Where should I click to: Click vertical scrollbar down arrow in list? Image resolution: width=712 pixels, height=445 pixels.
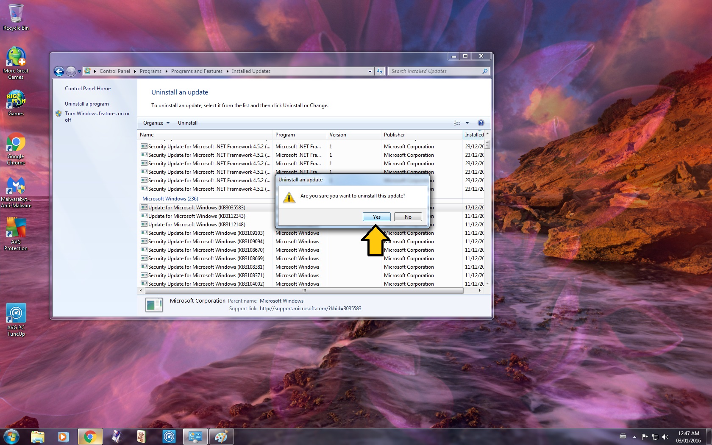pyautogui.click(x=487, y=284)
